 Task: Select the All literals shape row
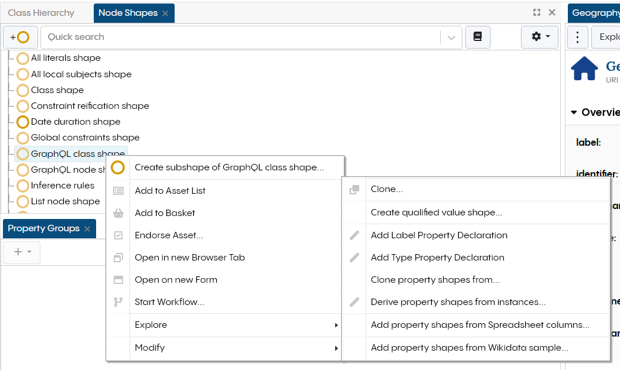click(66, 58)
